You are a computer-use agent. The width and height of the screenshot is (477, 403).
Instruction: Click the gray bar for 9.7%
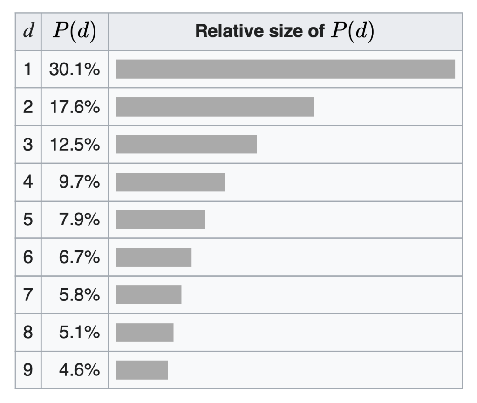pyautogui.click(x=170, y=182)
